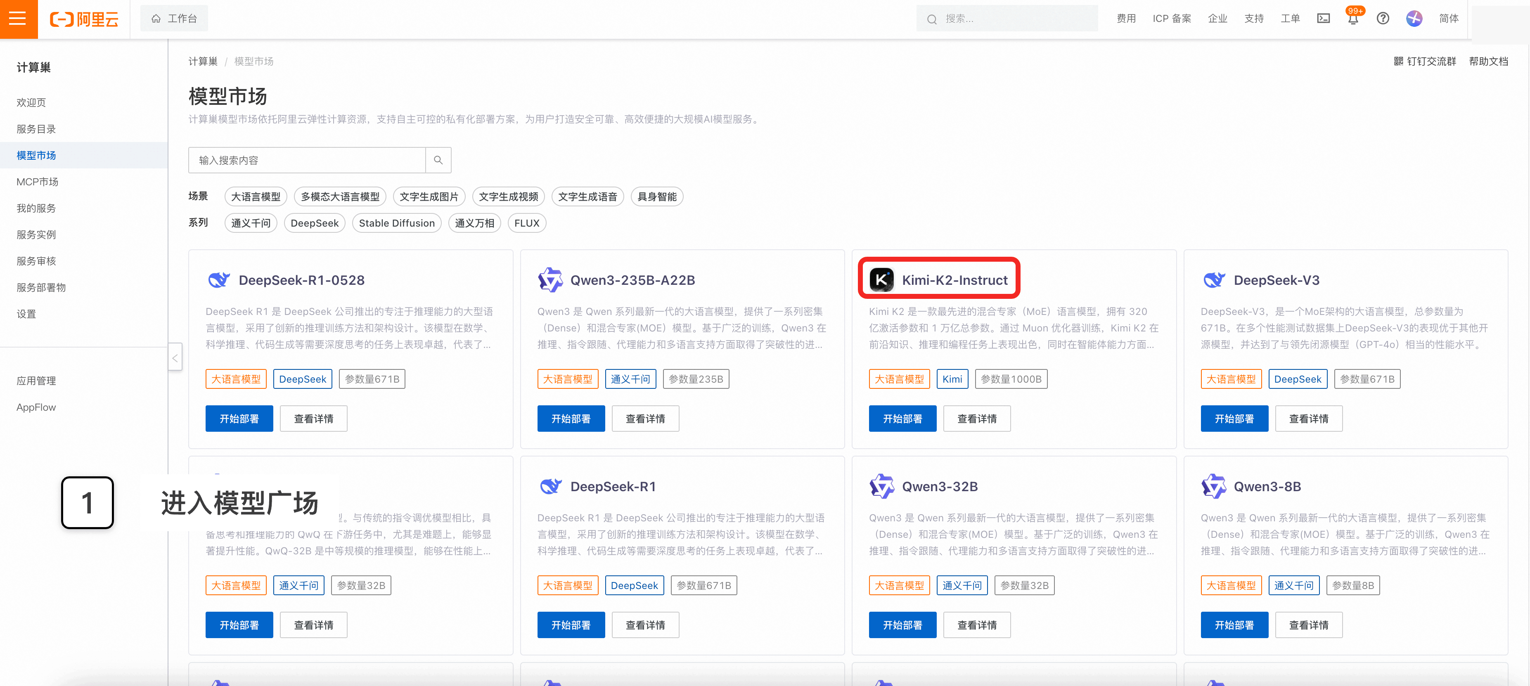Click the Kimi K logo icon
This screenshot has width=1530, height=686.
click(881, 280)
